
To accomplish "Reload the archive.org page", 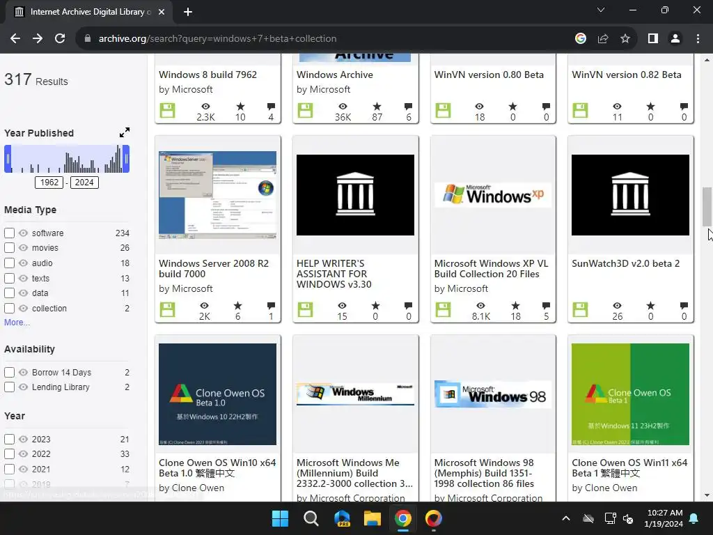I will pyautogui.click(x=60, y=39).
